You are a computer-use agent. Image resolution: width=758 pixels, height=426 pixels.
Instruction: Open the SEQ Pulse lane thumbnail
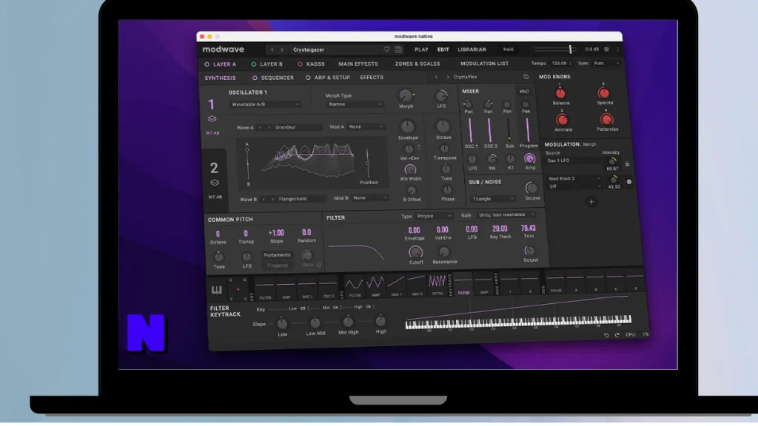pyautogui.click(x=555, y=281)
